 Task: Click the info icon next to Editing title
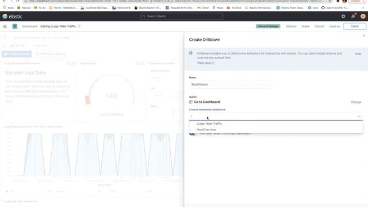tap(79, 26)
